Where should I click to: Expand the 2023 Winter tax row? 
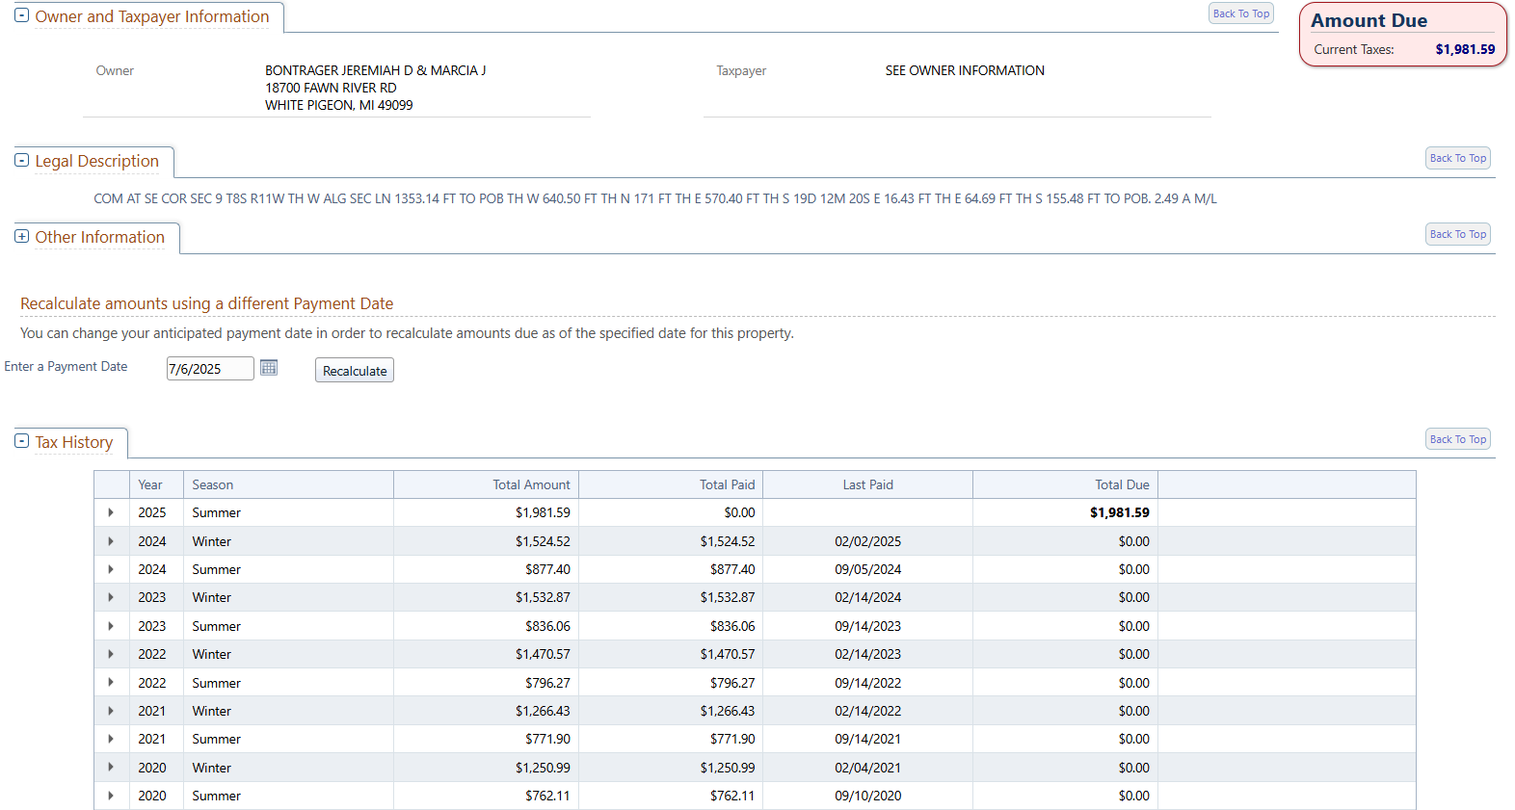tap(111, 598)
